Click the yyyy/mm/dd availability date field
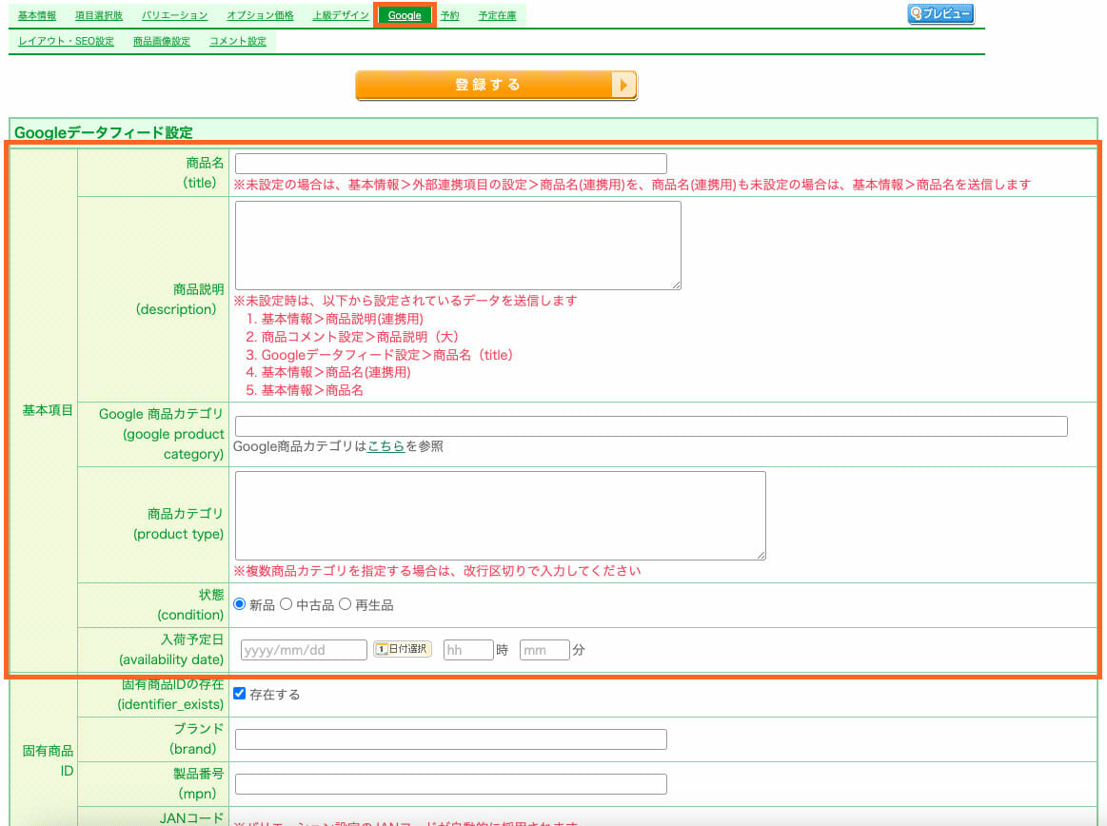1107x826 pixels. coord(304,650)
